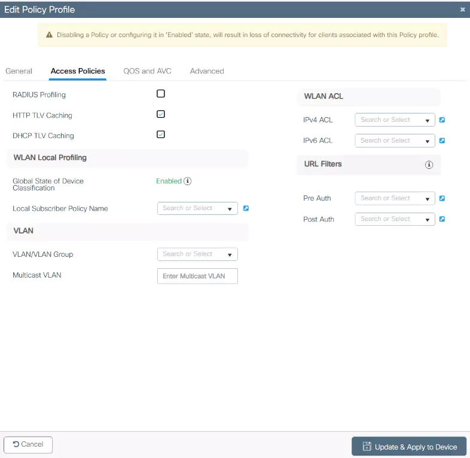Enable RADIUS Profiling checkbox
The image size is (470, 458).
[160, 94]
